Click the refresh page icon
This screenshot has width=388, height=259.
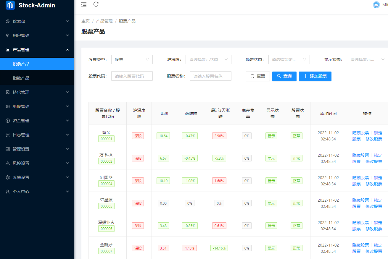coord(96,4)
